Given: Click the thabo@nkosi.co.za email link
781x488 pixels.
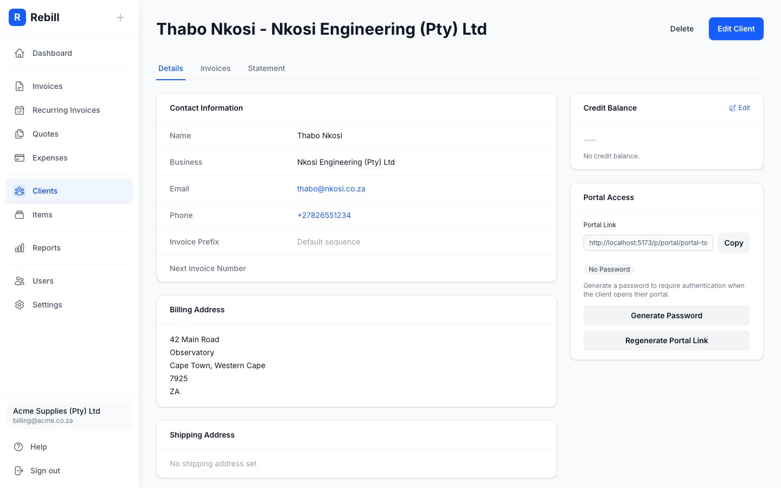Looking at the screenshot, I should click(x=331, y=189).
